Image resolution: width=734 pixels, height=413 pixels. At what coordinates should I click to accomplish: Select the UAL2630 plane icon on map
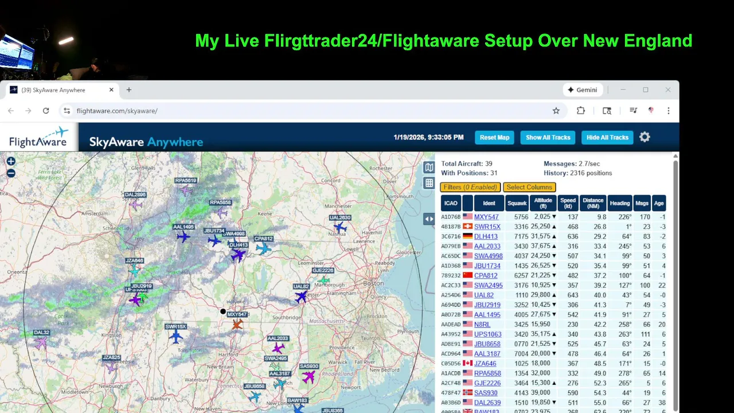tap(340, 228)
